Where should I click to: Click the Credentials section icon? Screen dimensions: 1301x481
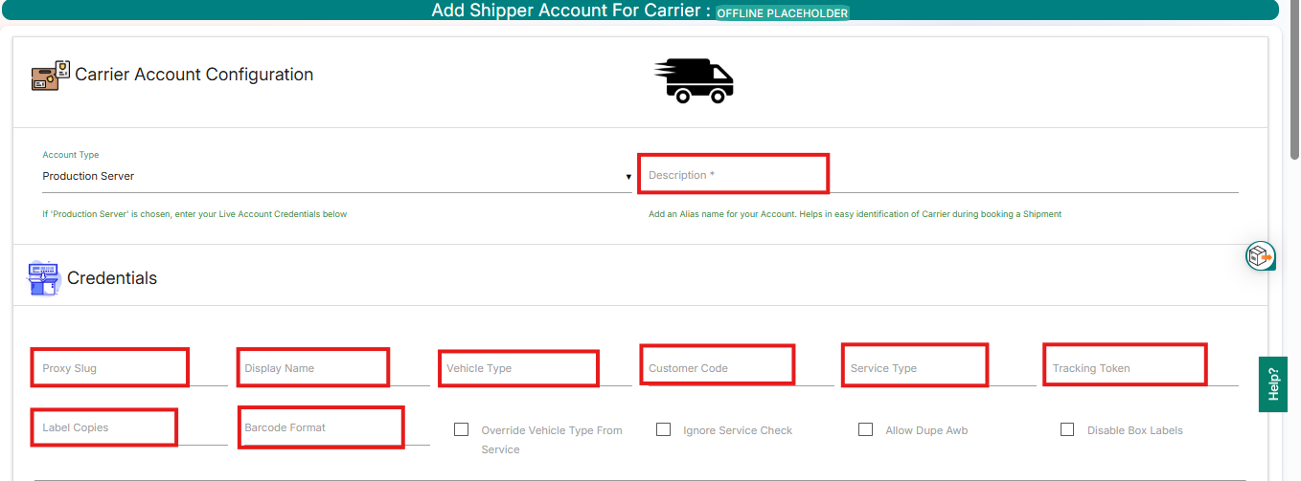pyautogui.click(x=44, y=278)
